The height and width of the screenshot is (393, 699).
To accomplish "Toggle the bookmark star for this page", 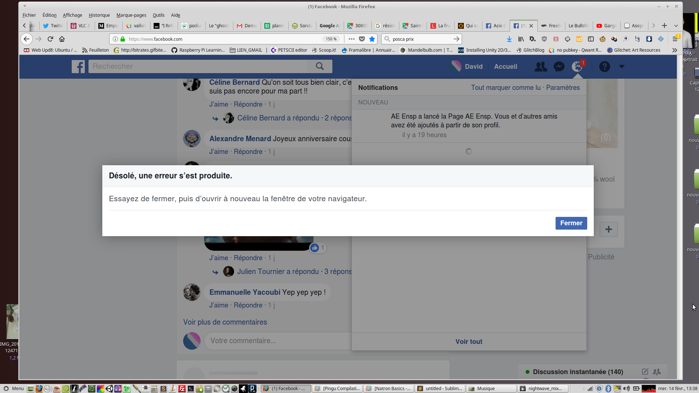I will 372,39.
